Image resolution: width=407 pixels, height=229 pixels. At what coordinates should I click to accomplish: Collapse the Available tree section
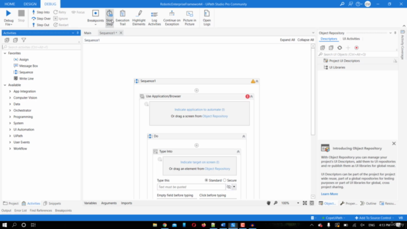click(x=5, y=85)
